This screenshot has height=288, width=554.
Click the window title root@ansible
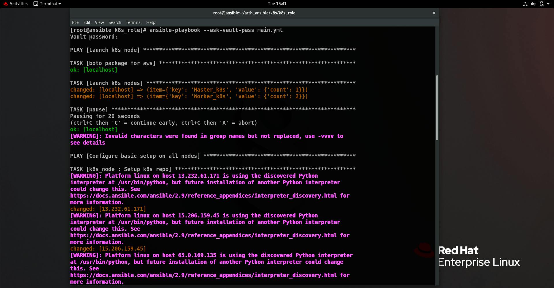[254, 13]
